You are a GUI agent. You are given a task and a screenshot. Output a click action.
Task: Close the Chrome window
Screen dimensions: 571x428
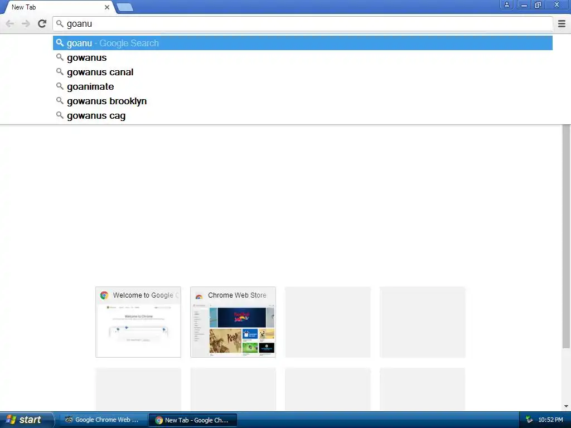point(557,4)
